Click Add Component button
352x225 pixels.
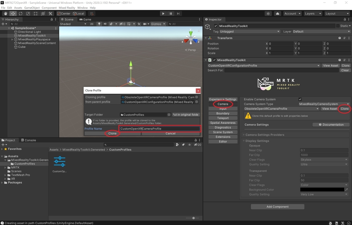click(x=277, y=207)
